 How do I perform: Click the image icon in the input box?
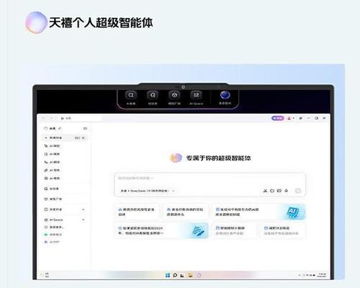coord(279,191)
